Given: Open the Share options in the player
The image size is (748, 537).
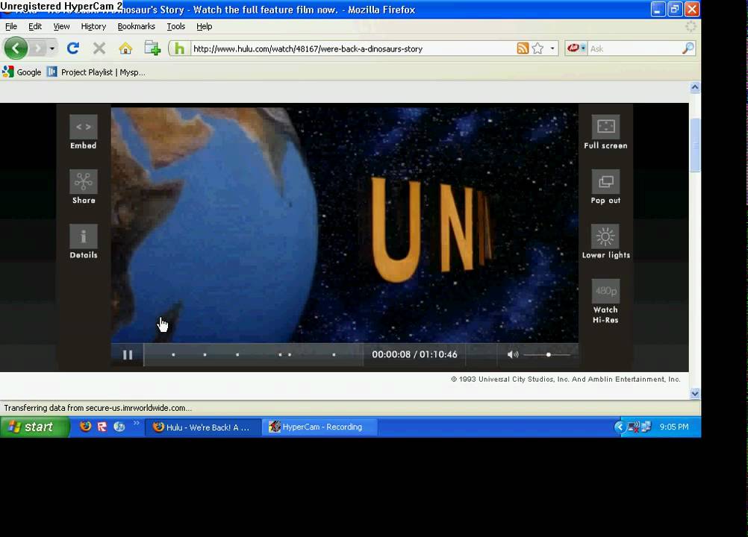Looking at the screenshot, I should [84, 181].
